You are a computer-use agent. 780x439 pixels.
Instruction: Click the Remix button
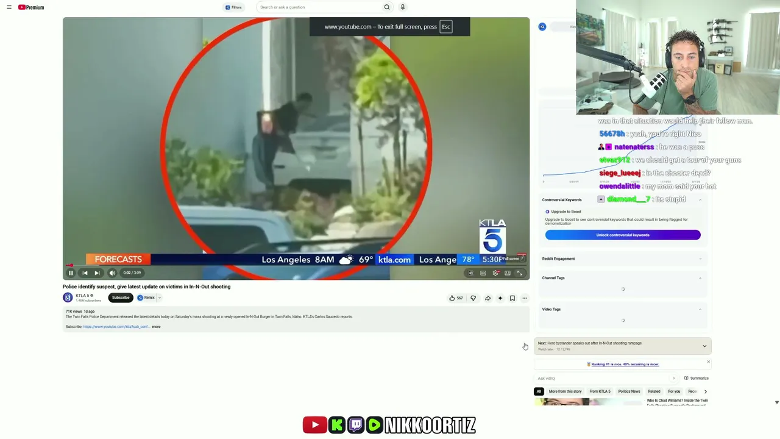click(x=146, y=298)
